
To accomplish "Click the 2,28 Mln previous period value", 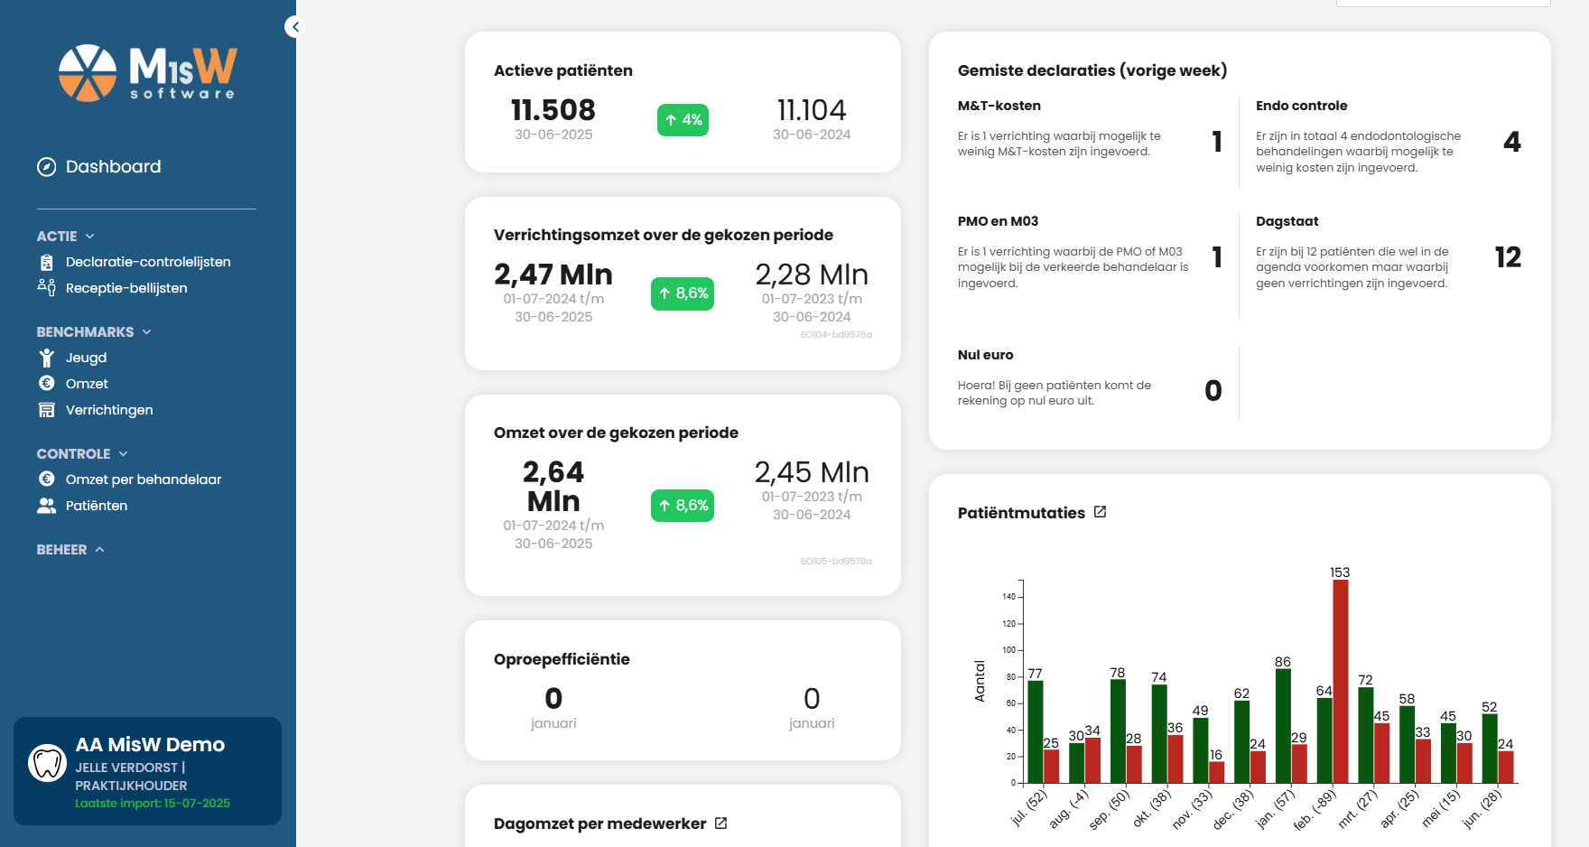I will click(812, 275).
